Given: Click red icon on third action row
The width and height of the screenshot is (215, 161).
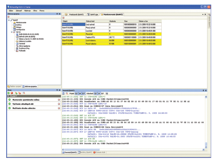Looking at the screenshot, I should [59, 108].
